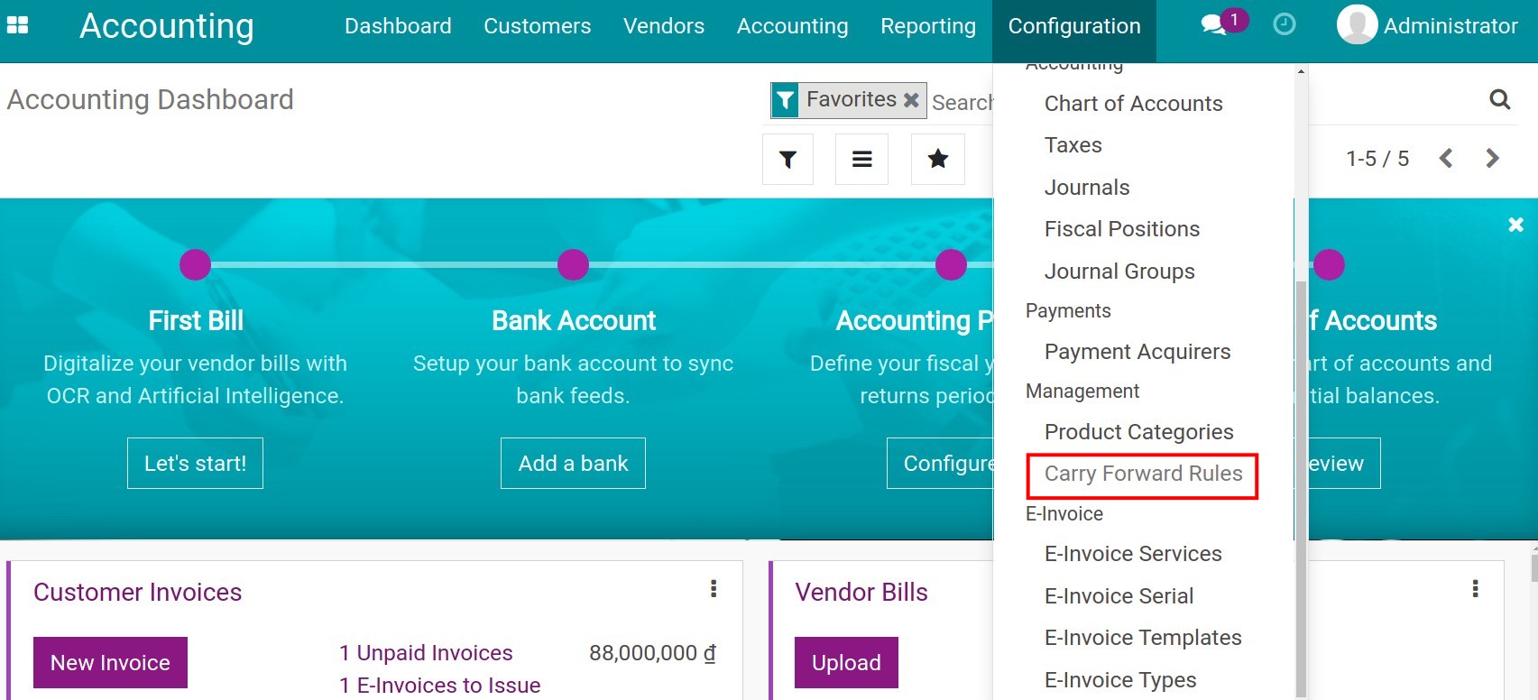Click the Add a bank button
This screenshot has height=700, width=1538.
pyautogui.click(x=573, y=463)
